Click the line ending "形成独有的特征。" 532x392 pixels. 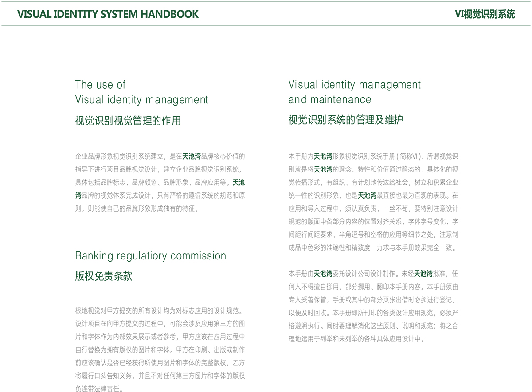coord(137,208)
